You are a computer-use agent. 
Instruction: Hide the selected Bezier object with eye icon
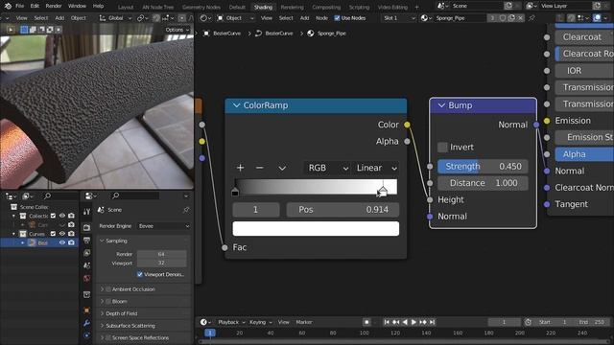pos(62,242)
